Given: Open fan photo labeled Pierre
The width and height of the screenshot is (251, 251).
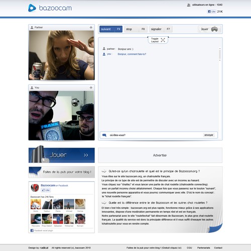Looking at the screenshot, I should [x=58, y=204].
